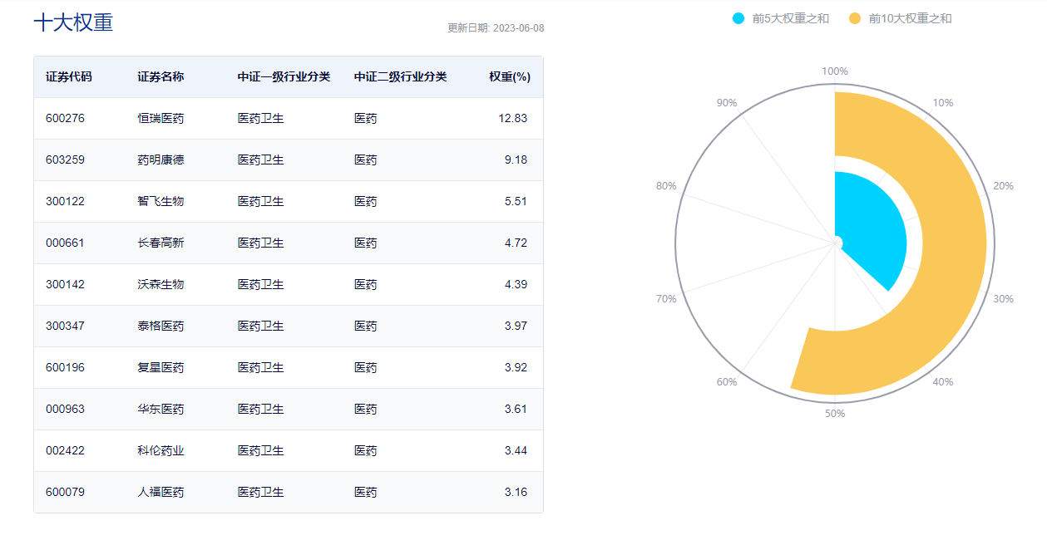Click weight value 4.39
1047x540 pixels.
pyautogui.click(x=516, y=285)
